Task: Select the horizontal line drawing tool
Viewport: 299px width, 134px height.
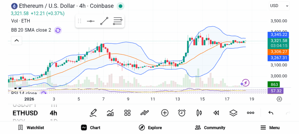Action: pyautogui.click(x=91, y=21)
